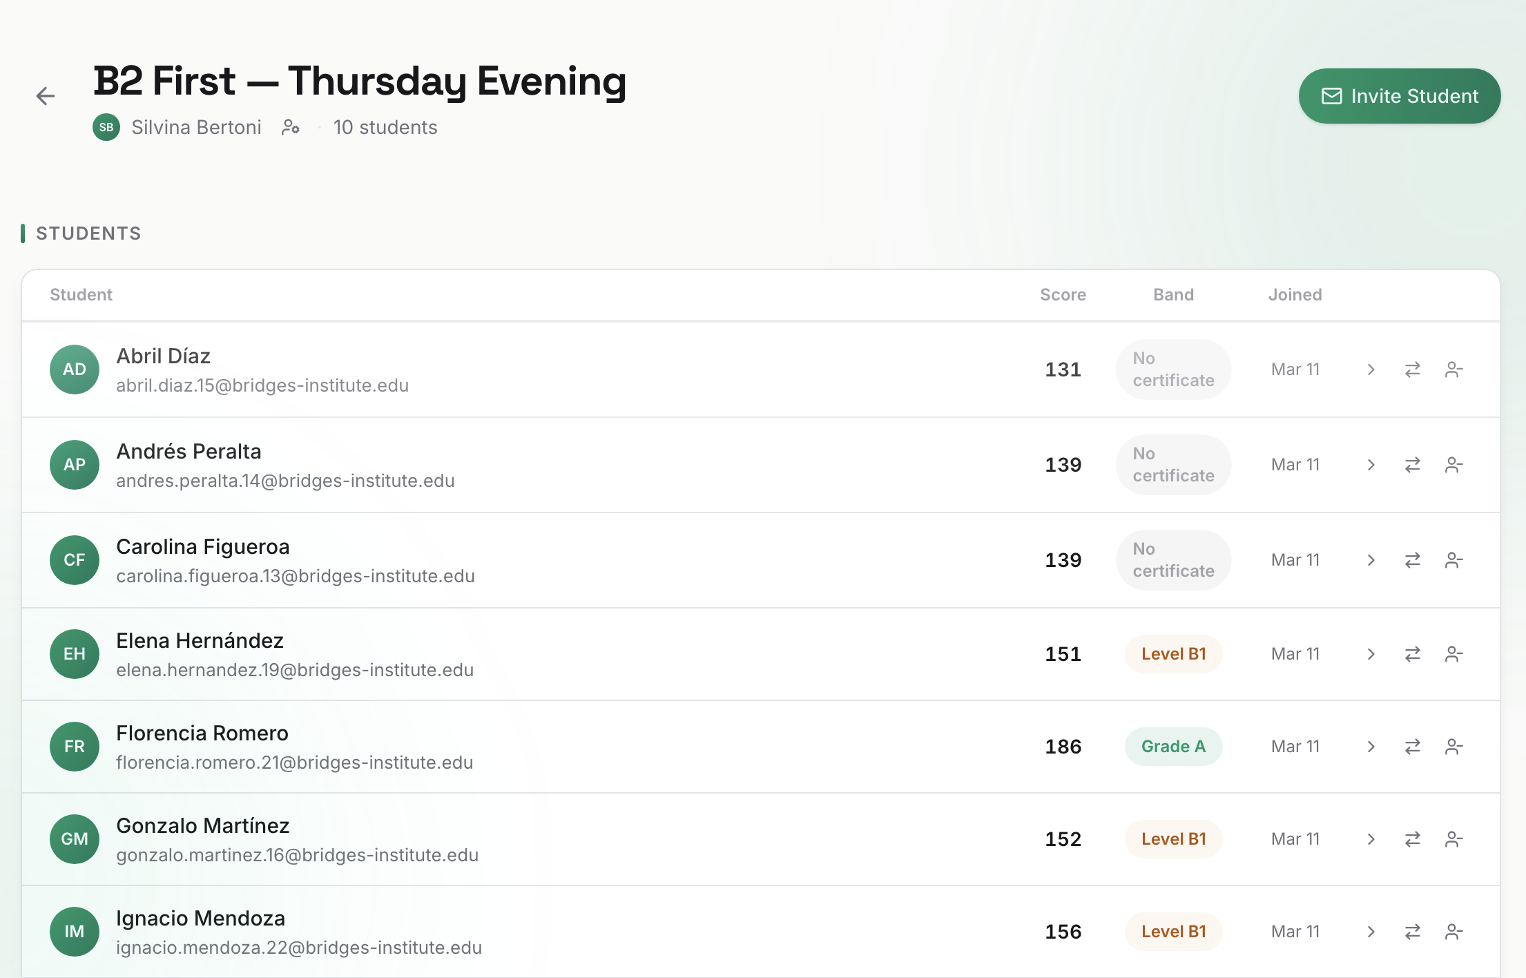Open teacher settings icon beside Silvina Bertoni
Screen dimensions: 1526x978
(x=291, y=127)
